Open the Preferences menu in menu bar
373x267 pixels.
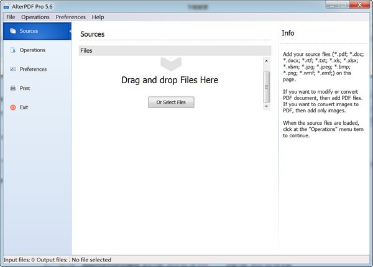(x=70, y=17)
